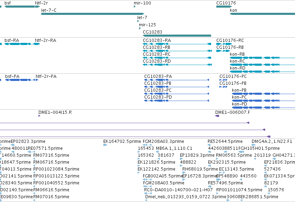
Task: Open the RM07316.5prime EST label
Action: tap(51, 155)
